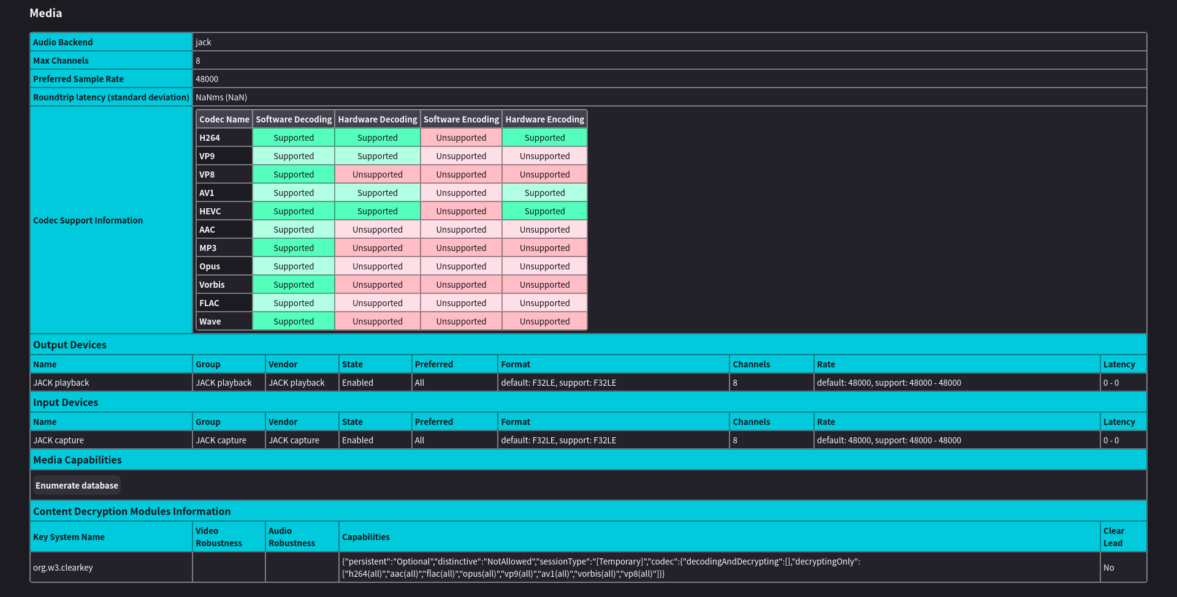Screen dimensions: 1177x597
Task: Select the "VP8" codec name cell
Action: (224, 175)
